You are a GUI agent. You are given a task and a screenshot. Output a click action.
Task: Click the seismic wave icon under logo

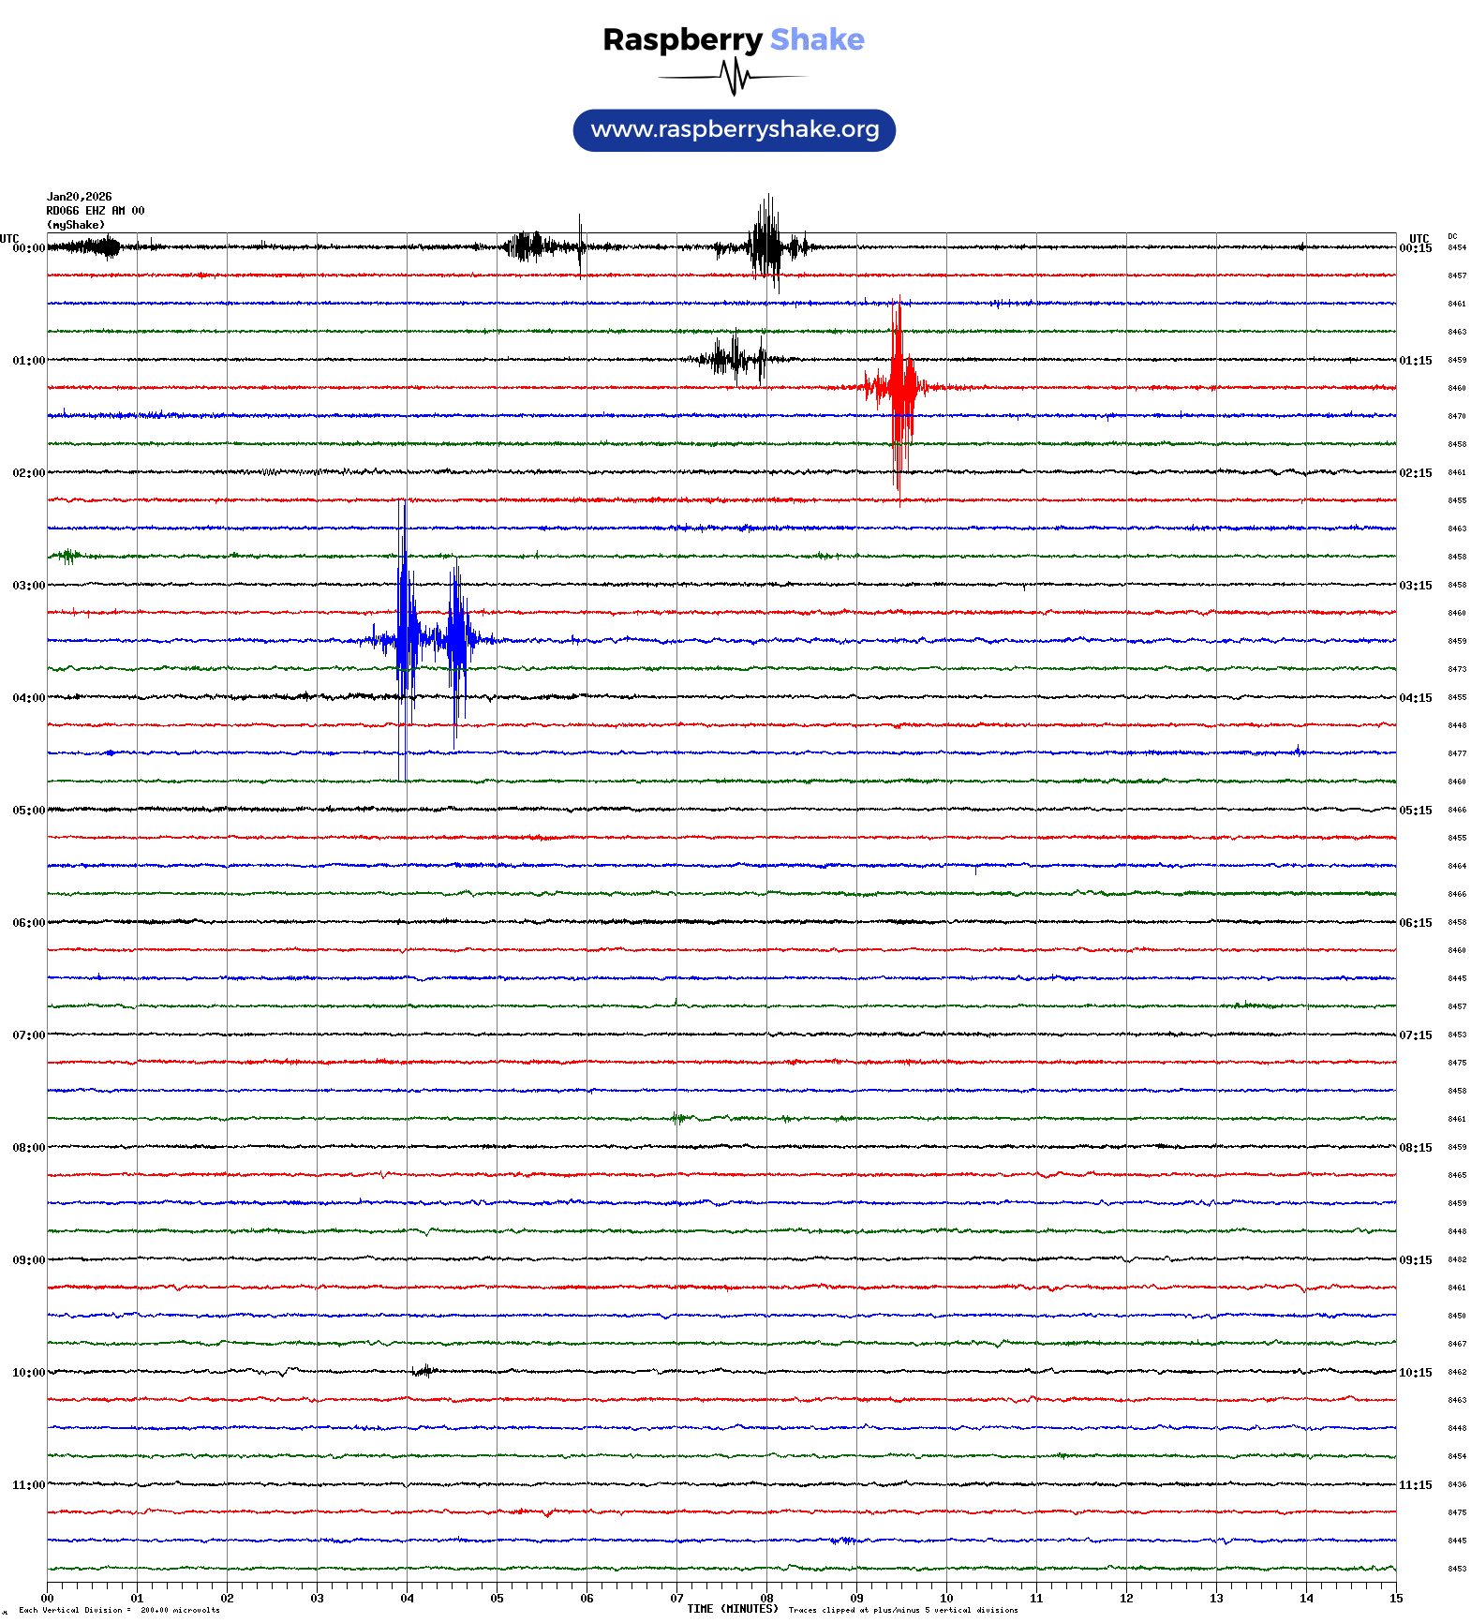[x=734, y=77]
